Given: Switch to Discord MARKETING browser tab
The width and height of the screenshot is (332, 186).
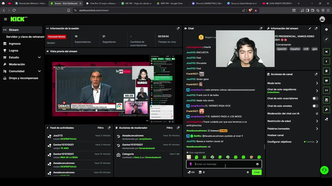Looking at the screenshot, I should click(x=207, y=3).
